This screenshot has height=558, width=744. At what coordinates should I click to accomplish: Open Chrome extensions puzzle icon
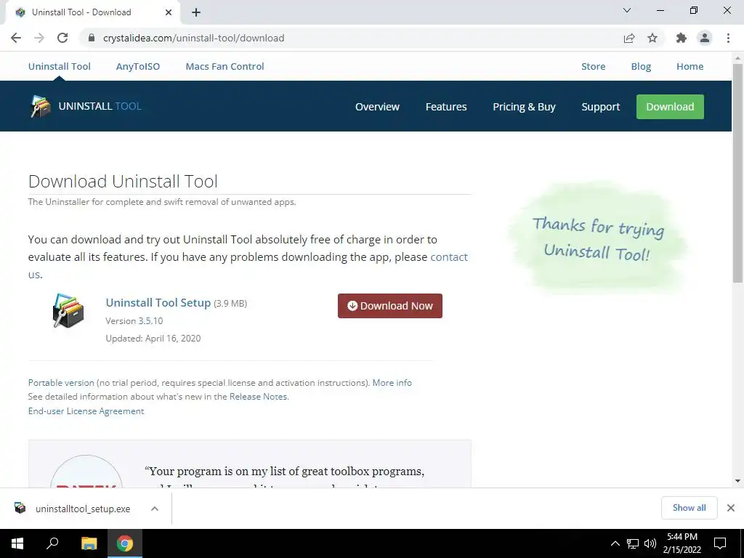point(682,38)
